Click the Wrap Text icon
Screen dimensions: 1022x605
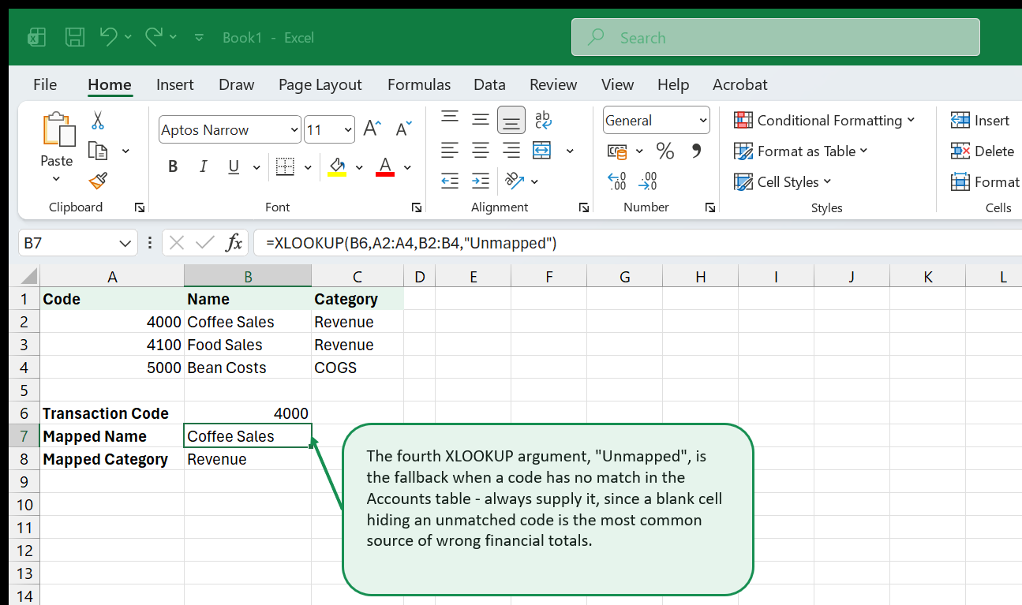[543, 119]
